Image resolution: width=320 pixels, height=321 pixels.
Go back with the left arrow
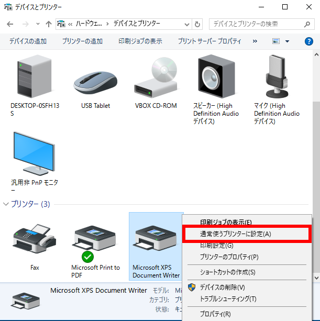tap(10, 24)
